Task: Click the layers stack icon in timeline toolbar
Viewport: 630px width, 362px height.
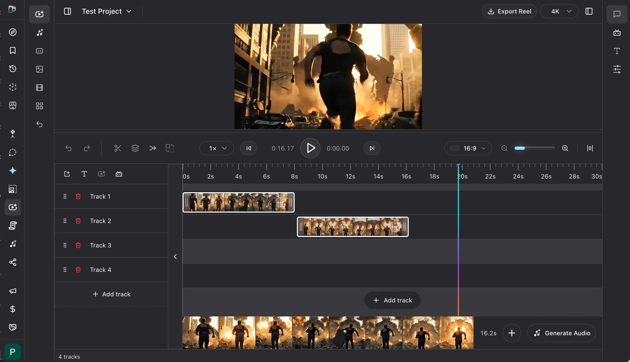Action: coord(135,148)
